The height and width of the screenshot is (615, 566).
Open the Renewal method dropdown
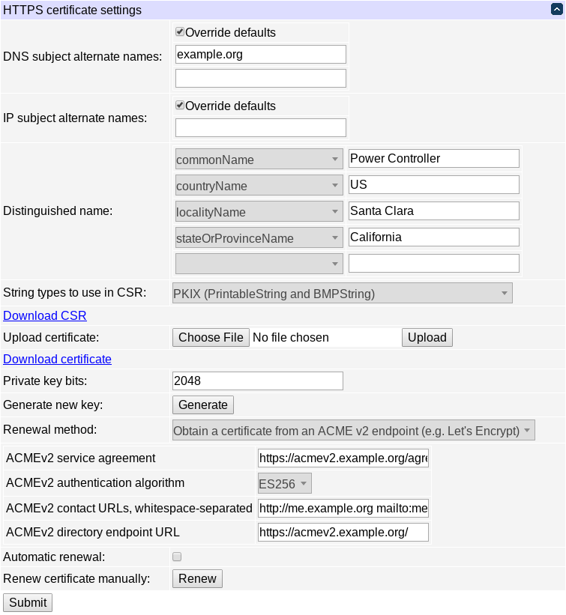point(352,430)
